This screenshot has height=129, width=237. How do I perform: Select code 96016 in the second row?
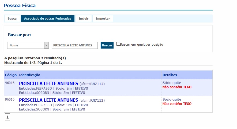coord(10,99)
